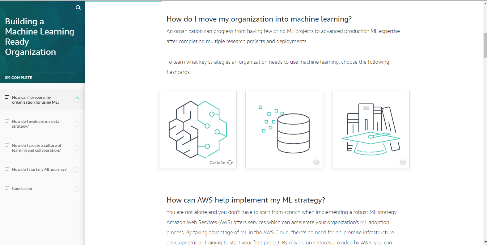The image size is (487, 245).
Task: Open lesson 'How do I start my ML journey?'
Action: (43, 169)
